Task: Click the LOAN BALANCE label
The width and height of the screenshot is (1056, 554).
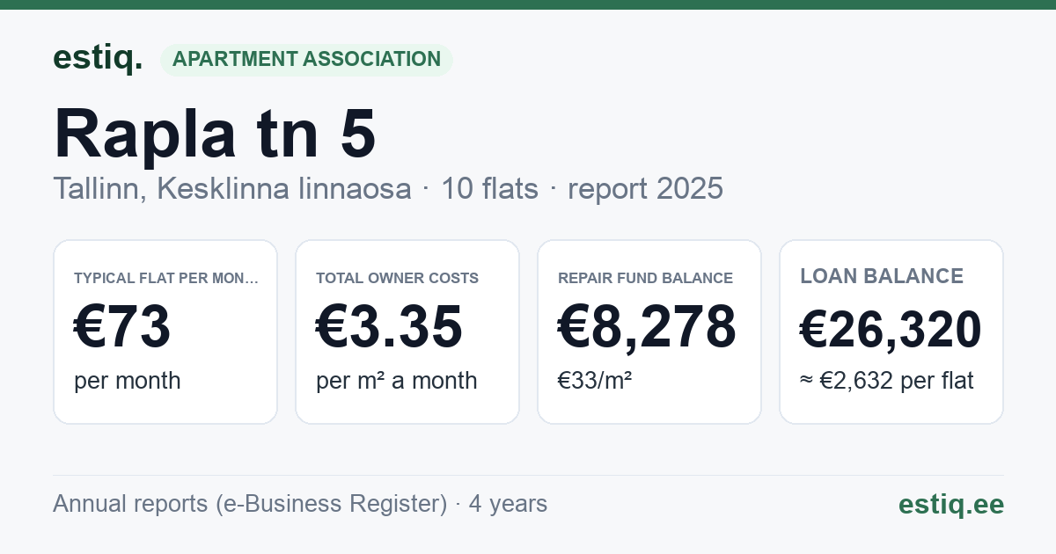Action: tap(882, 276)
